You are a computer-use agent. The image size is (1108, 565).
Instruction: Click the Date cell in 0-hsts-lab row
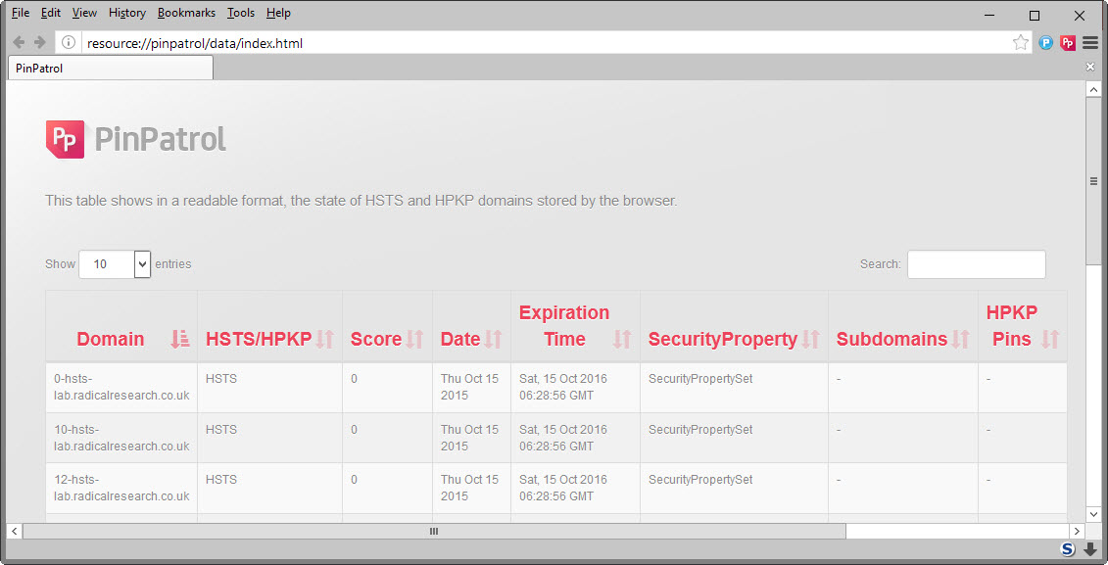pyautogui.click(x=470, y=387)
